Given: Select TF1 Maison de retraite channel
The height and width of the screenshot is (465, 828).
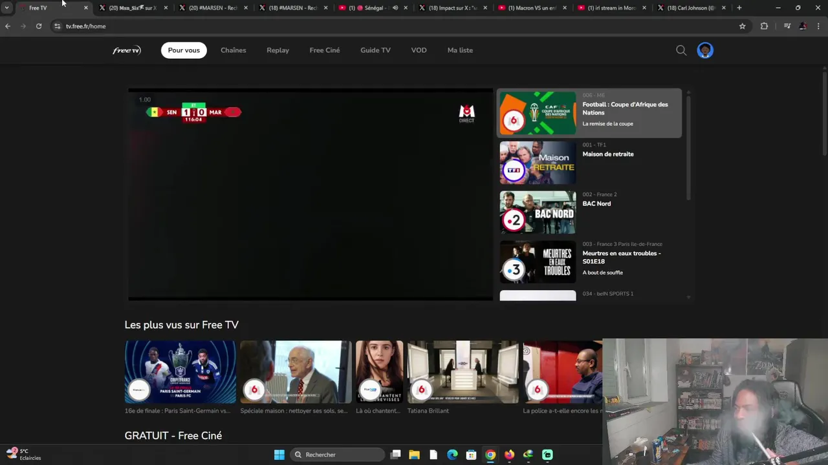Looking at the screenshot, I should click(589, 163).
